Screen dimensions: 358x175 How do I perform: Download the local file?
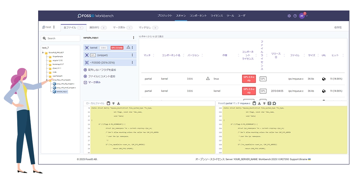click(x=119, y=103)
